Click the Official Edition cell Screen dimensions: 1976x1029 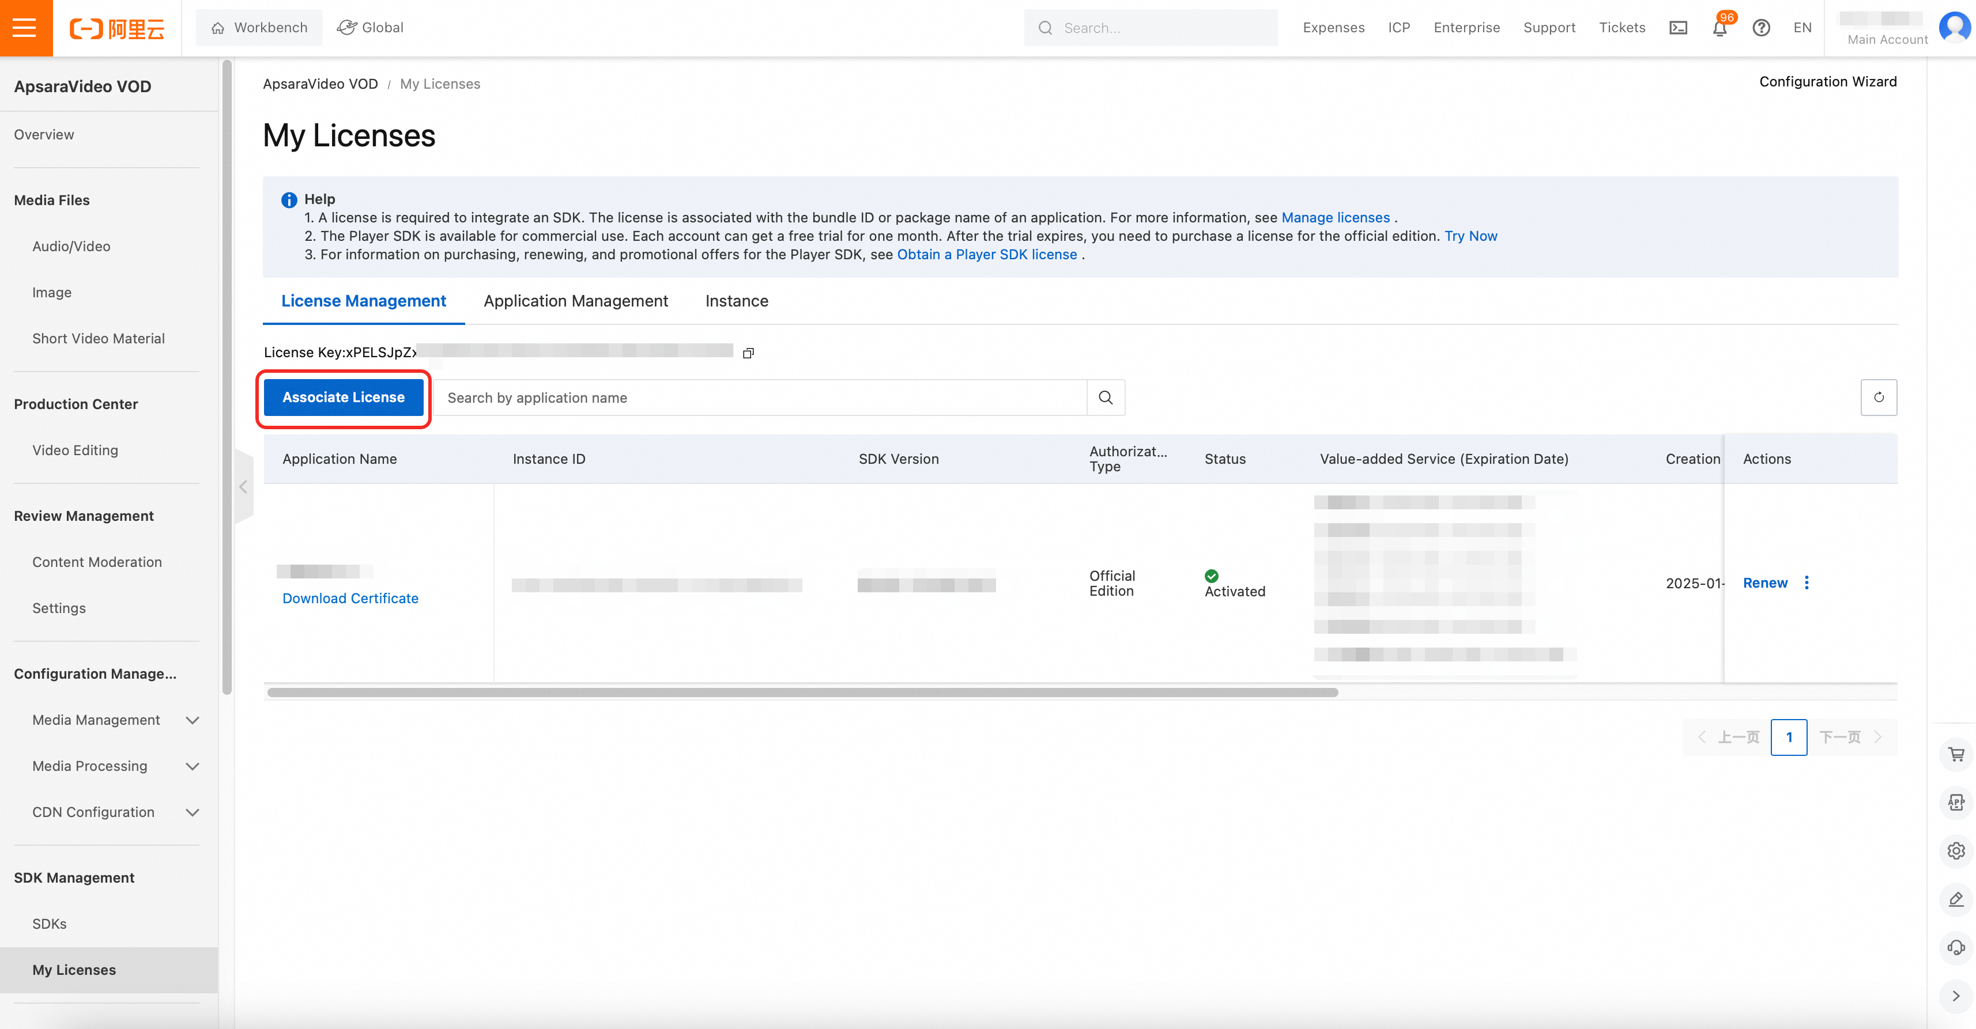coord(1111,584)
